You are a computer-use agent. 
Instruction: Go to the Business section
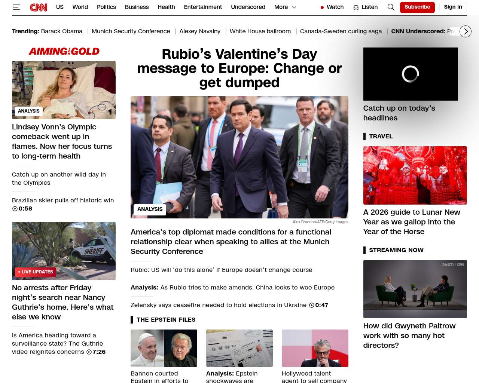click(x=137, y=7)
